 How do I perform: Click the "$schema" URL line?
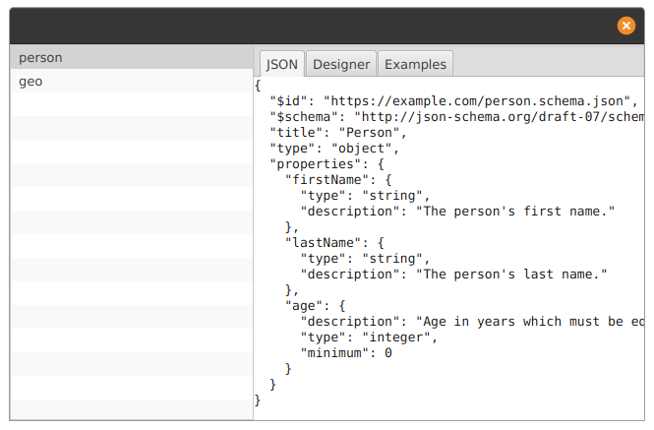456,117
